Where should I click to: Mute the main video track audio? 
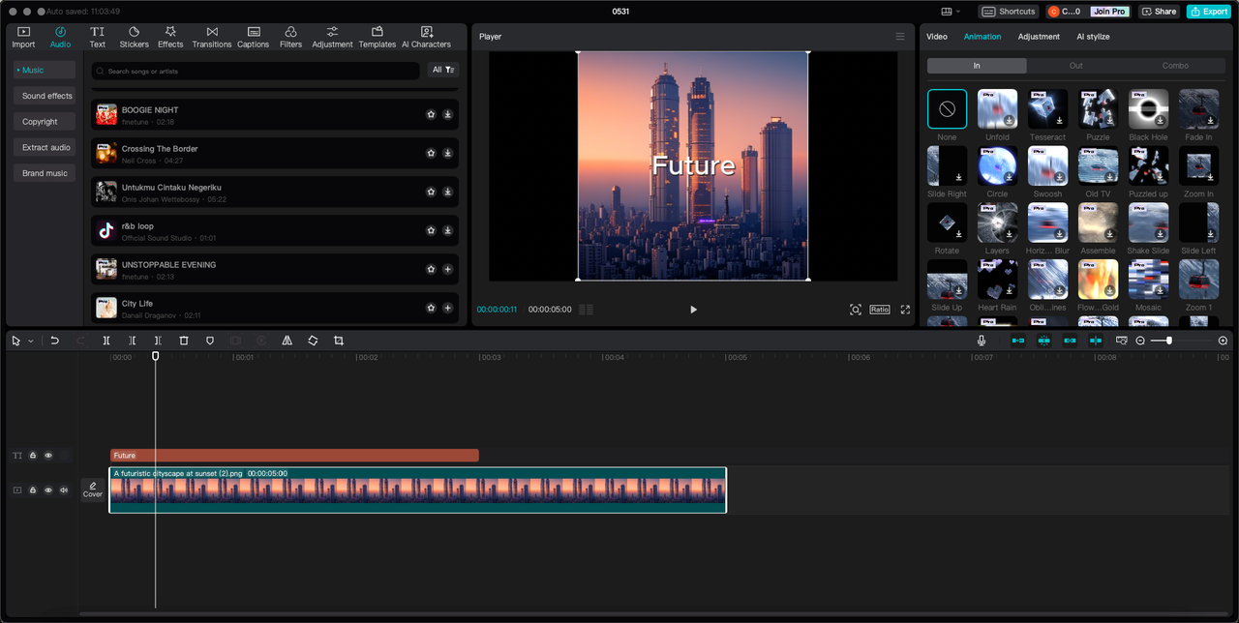64,490
